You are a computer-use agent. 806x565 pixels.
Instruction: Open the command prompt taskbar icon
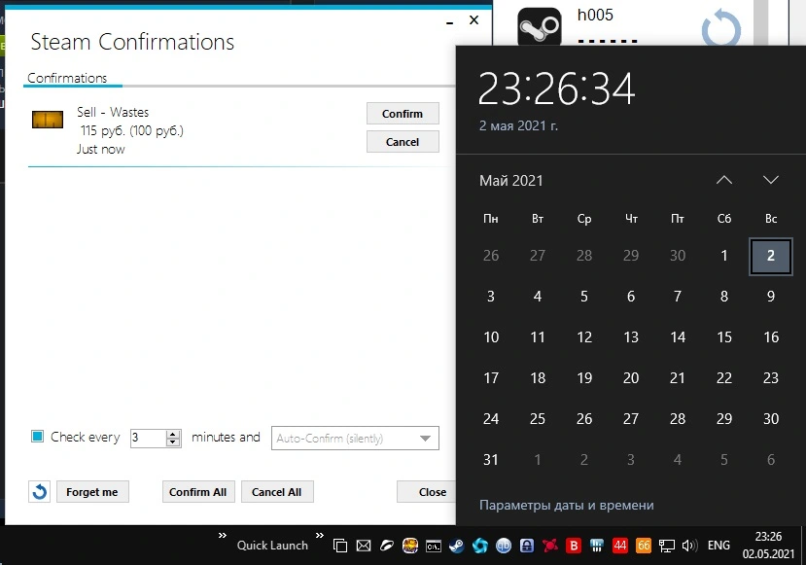pyautogui.click(x=434, y=546)
